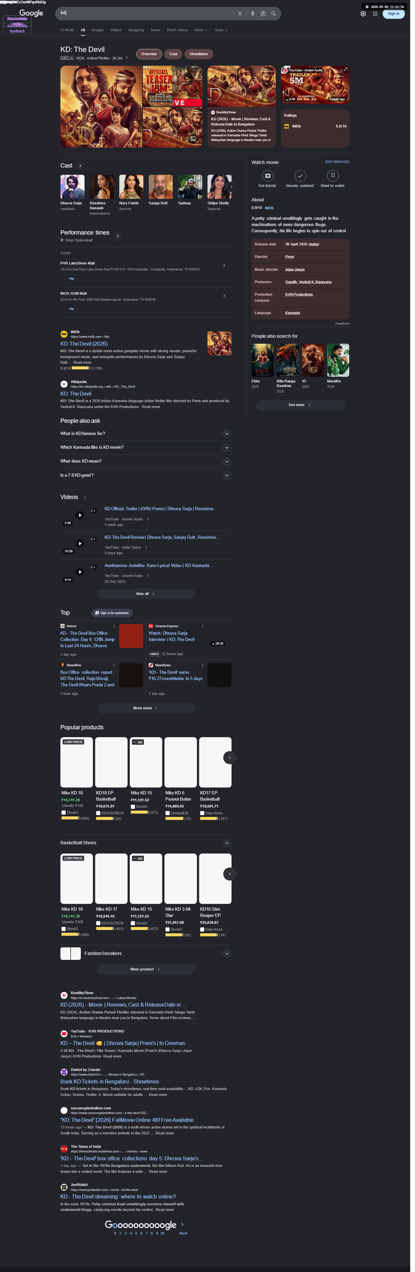Click the Wikipedia result favicon
415x1272 pixels.
point(64,384)
